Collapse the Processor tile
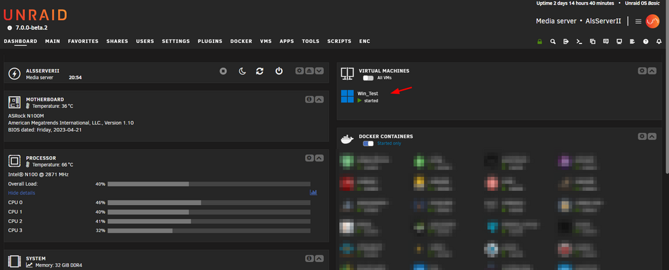 (319, 157)
